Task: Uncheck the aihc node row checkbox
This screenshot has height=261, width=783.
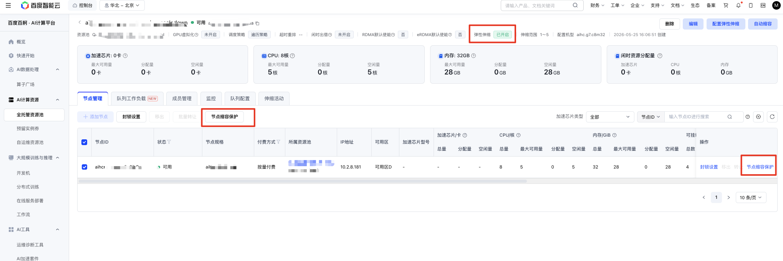Action: [x=84, y=167]
